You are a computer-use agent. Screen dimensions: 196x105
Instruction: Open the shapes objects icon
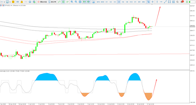(x=173, y=2)
